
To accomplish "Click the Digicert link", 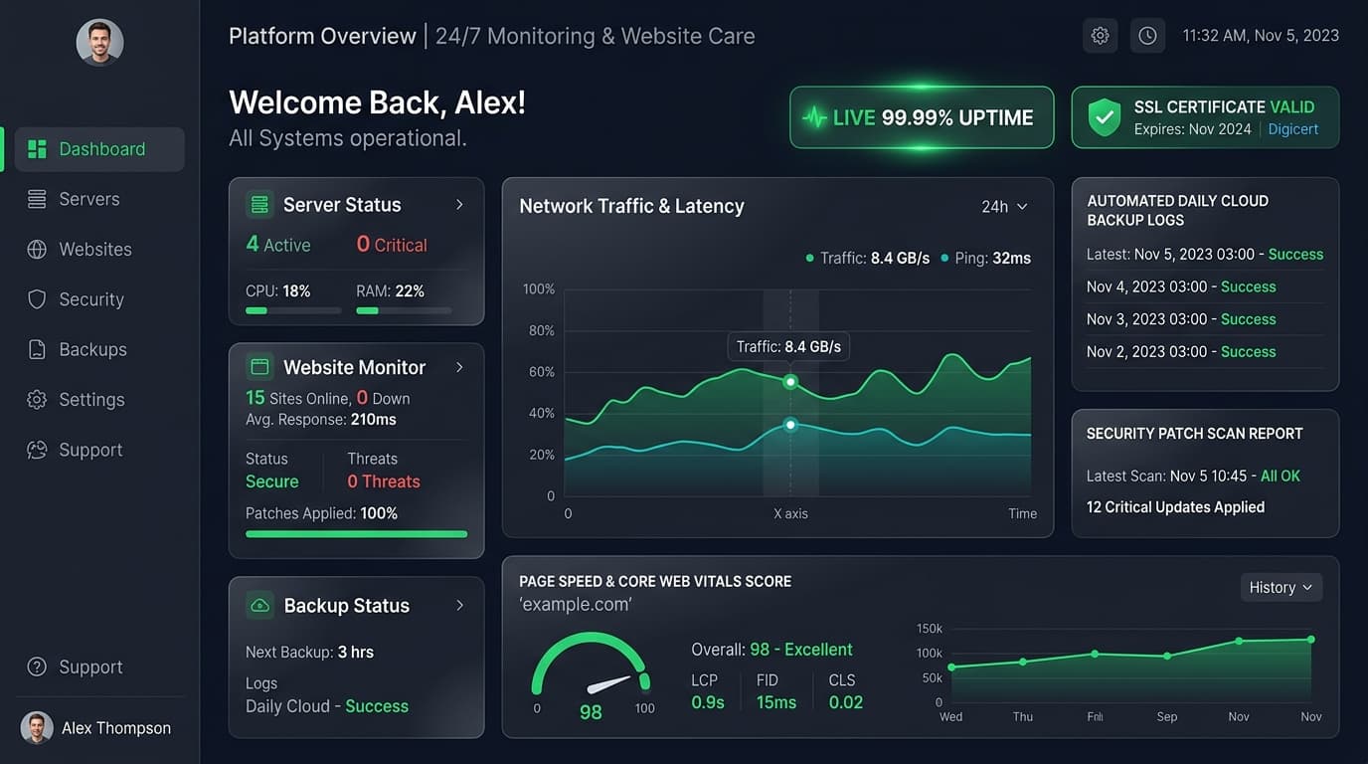I will click(1293, 129).
